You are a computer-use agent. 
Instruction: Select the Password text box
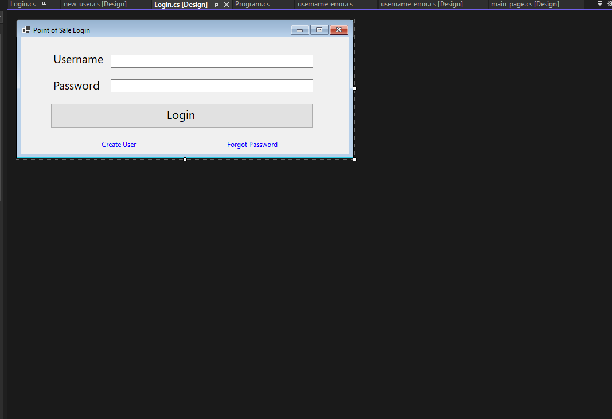point(212,86)
